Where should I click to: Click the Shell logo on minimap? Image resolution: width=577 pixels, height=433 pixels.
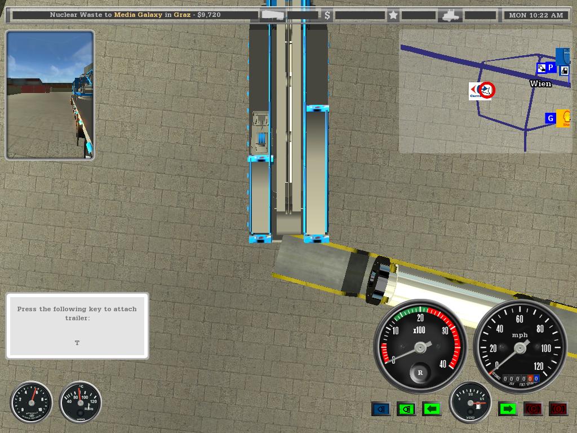click(563, 118)
